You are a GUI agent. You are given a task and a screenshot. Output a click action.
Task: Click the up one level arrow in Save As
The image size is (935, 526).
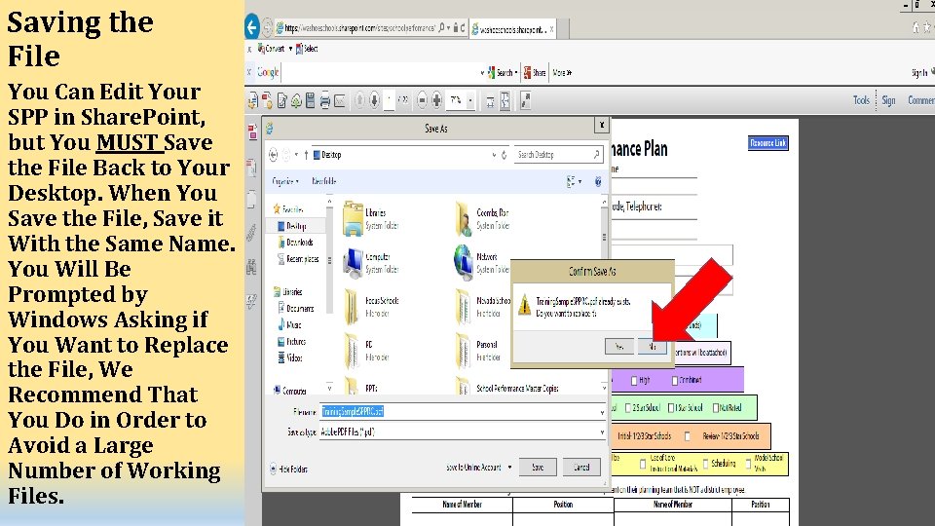tap(307, 155)
